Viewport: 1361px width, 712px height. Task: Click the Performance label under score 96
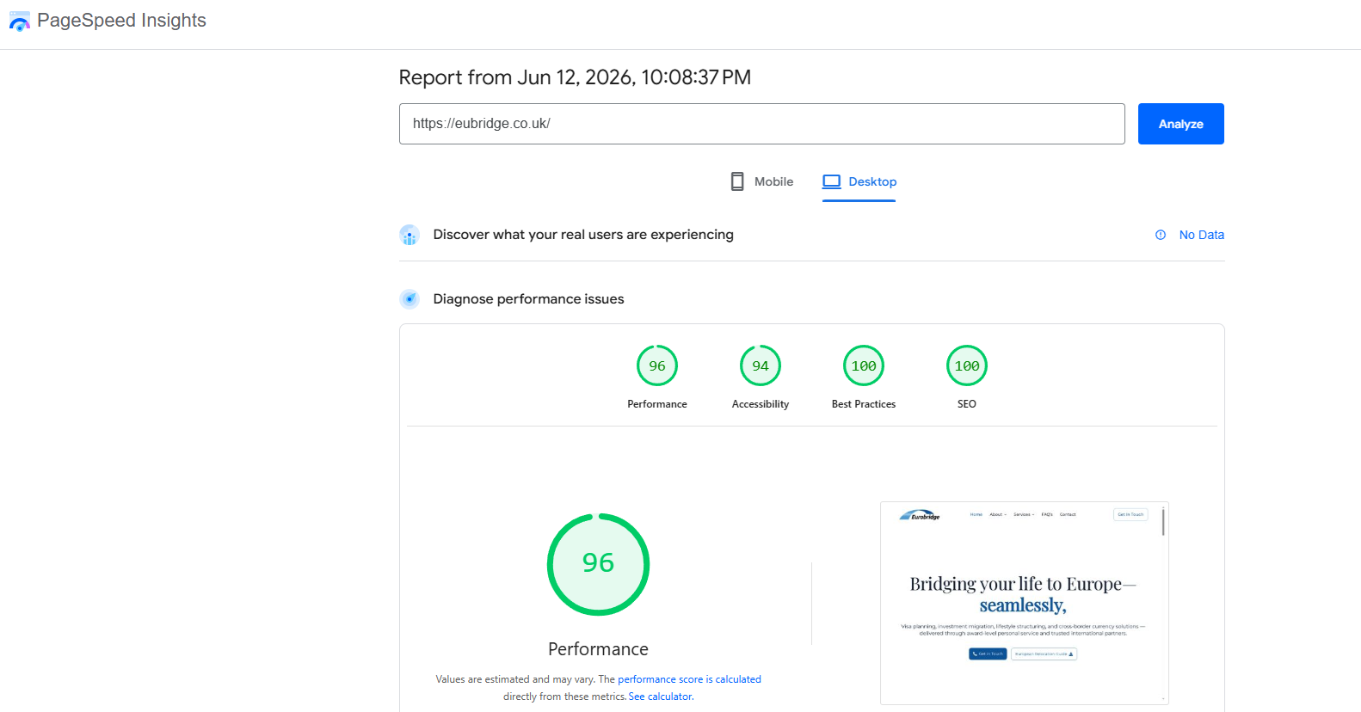657,404
